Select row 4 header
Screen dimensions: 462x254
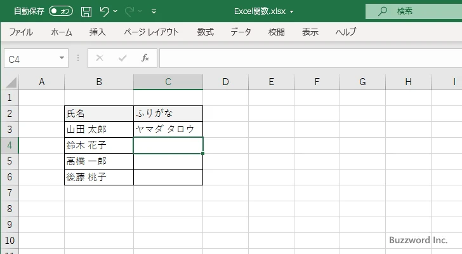[x=9, y=145]
